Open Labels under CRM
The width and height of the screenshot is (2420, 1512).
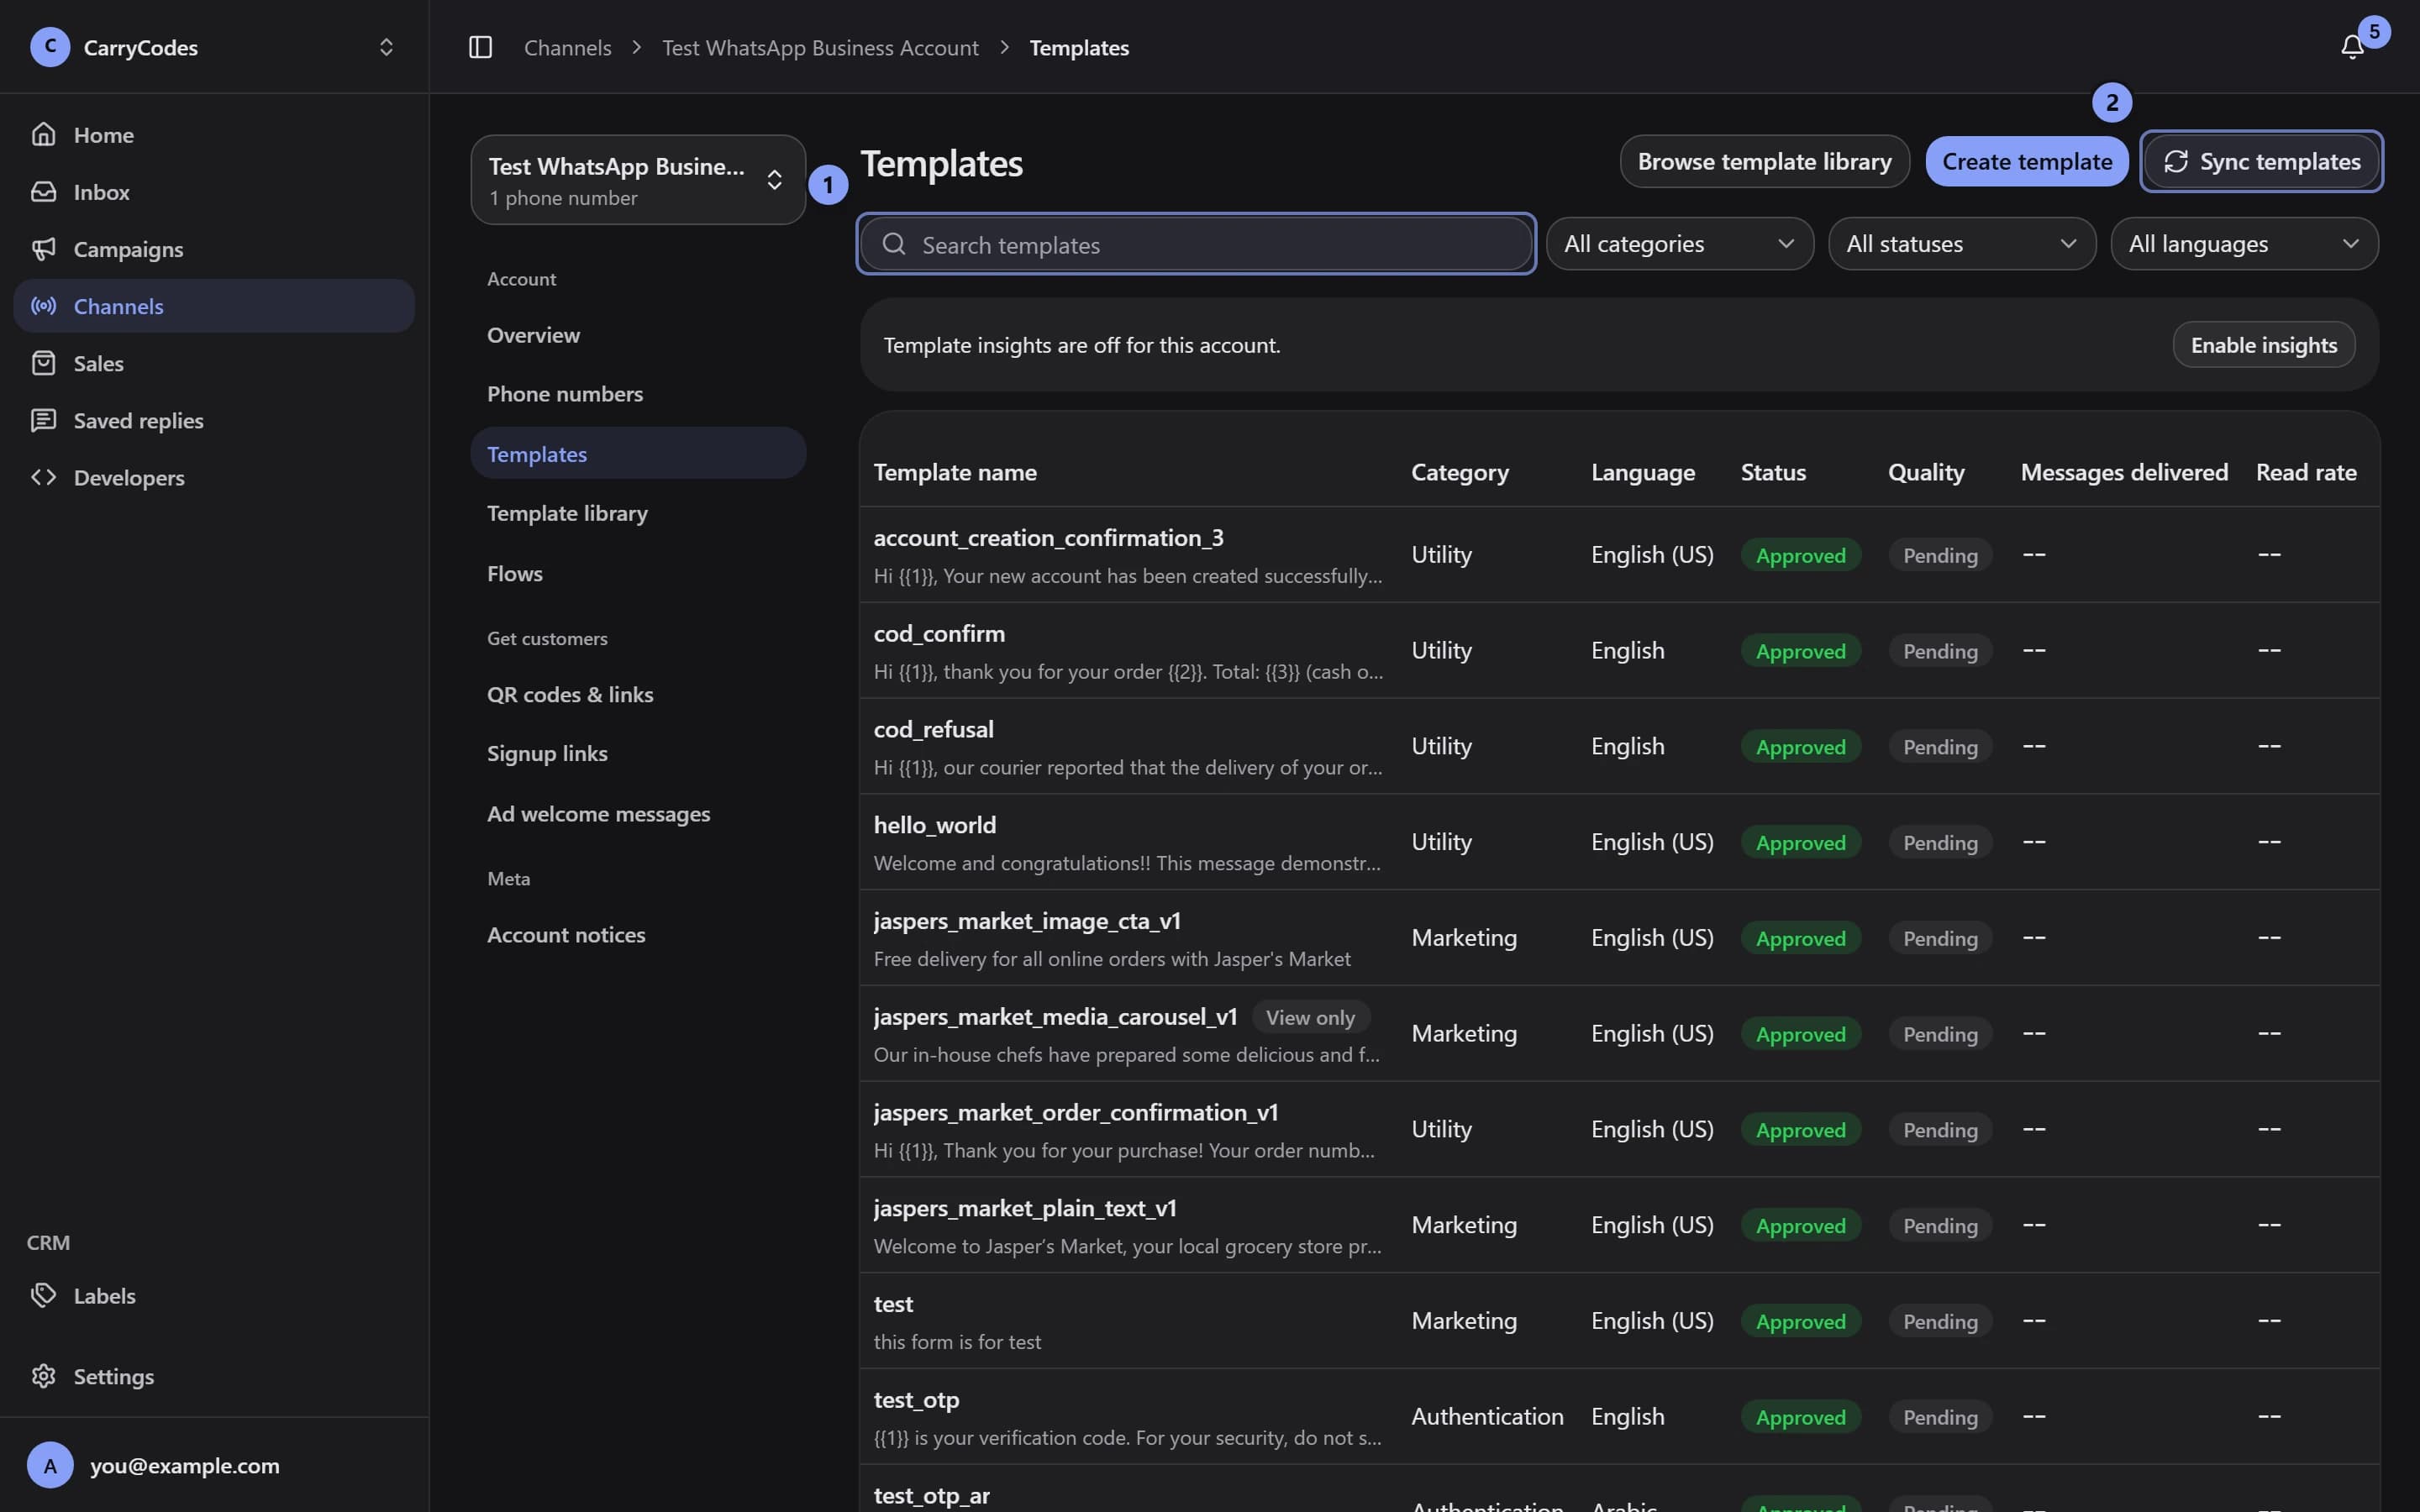(x=214, y=1295)
